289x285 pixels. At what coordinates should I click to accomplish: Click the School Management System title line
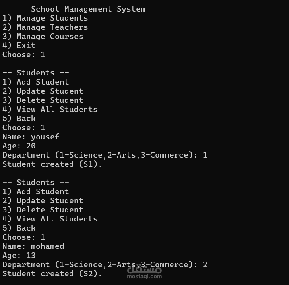88,9
